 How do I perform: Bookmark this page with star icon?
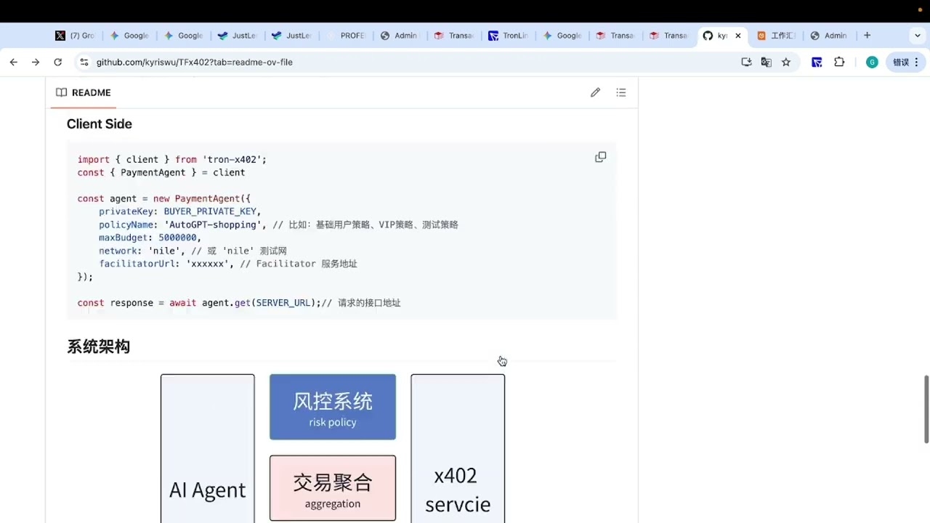[785, 62]
